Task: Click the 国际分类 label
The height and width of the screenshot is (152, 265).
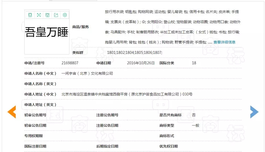Action: pyautogui.click(x=167, y=63)
